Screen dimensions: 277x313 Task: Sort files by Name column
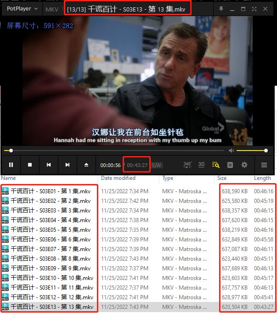pos(8,178)
